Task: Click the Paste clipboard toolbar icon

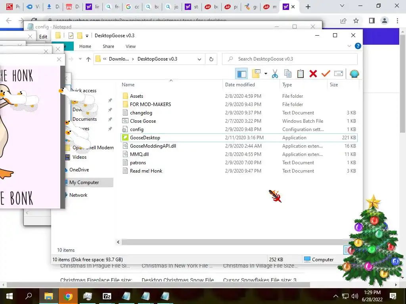Action: click(x=301, y=74)
